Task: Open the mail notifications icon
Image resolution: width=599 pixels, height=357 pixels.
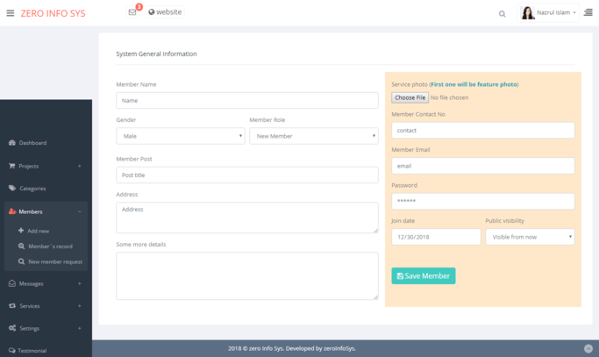Action: 132,12
